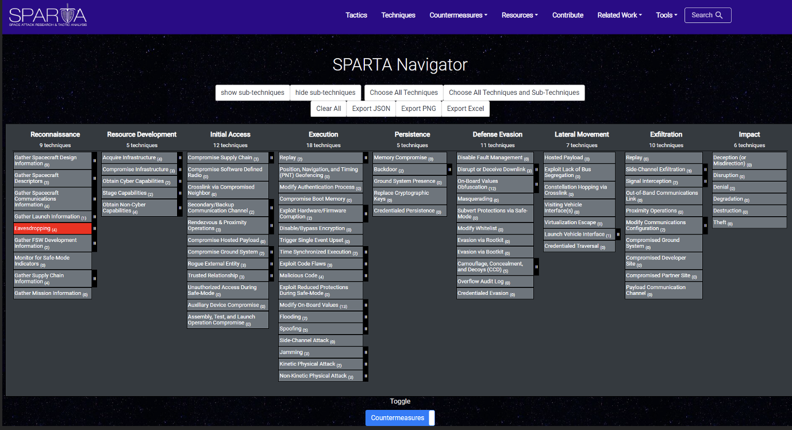Screen dimensions: 792x430
Task: Select the Theft technique
Action: click(x=749, y=222)
